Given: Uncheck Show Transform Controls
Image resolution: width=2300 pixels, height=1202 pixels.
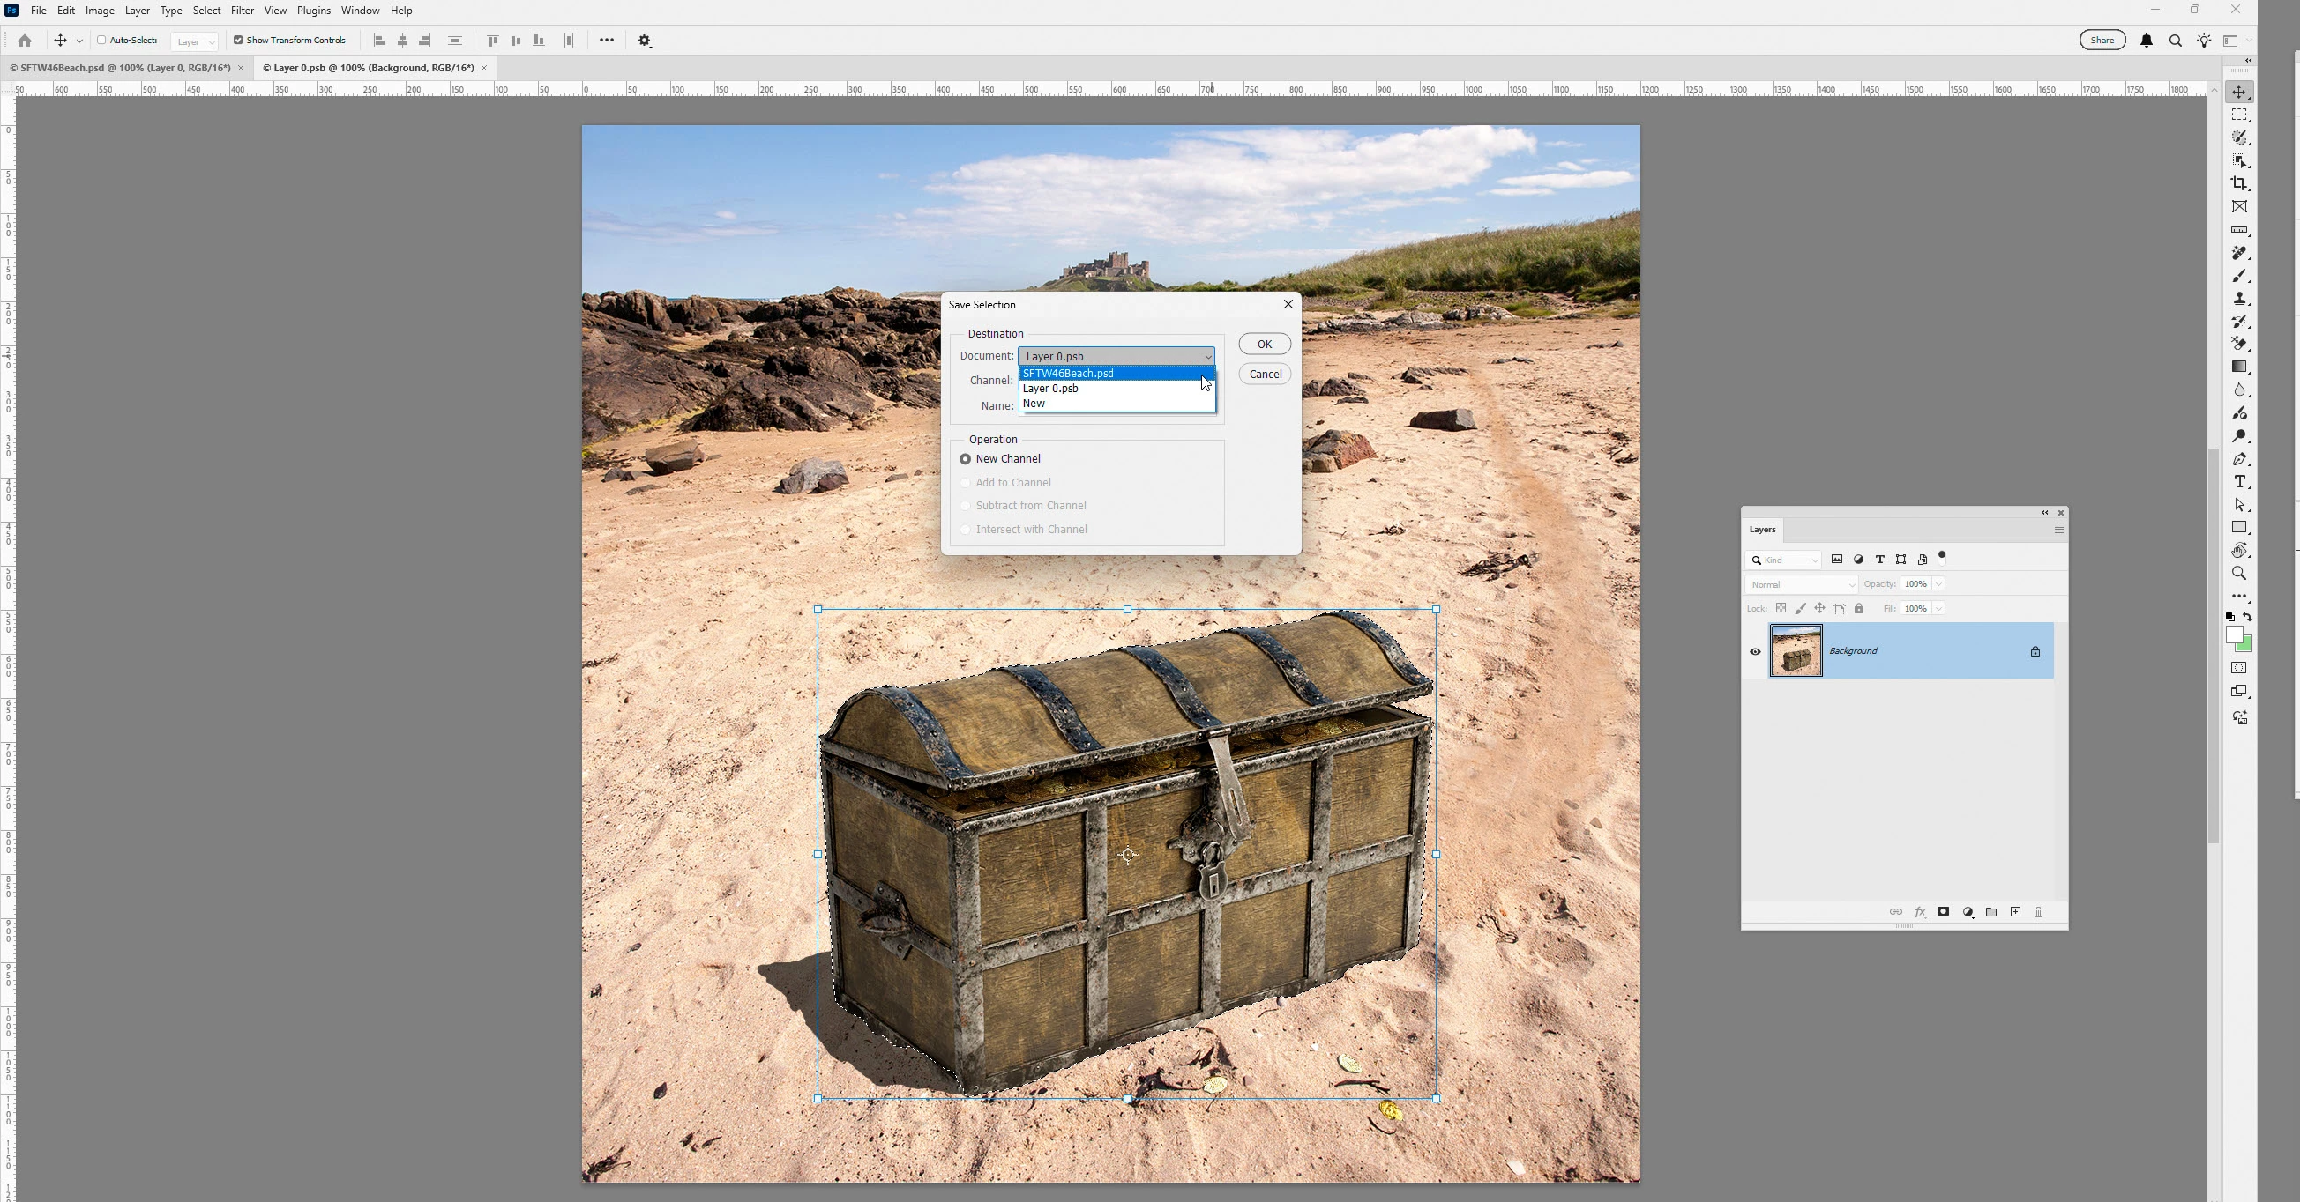Looking at the screenshot, I should [238, 41].
